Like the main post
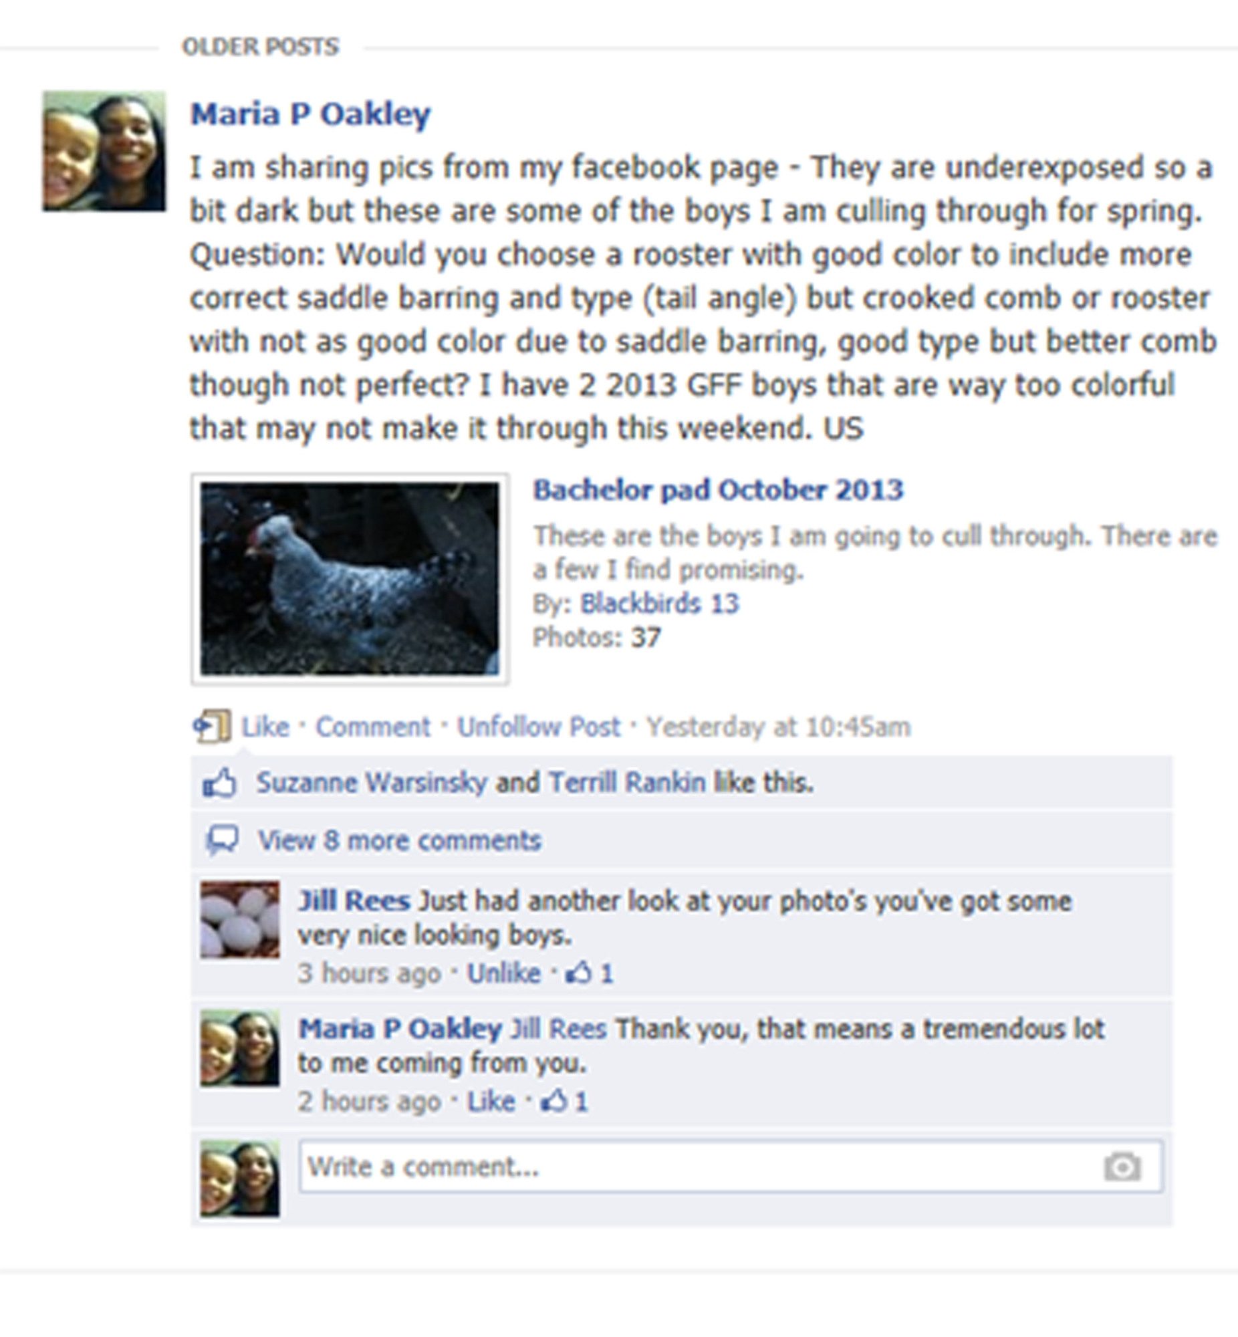Image resolution: width=1238 pixels, height=1337 pixels. [x=265, y=727]
